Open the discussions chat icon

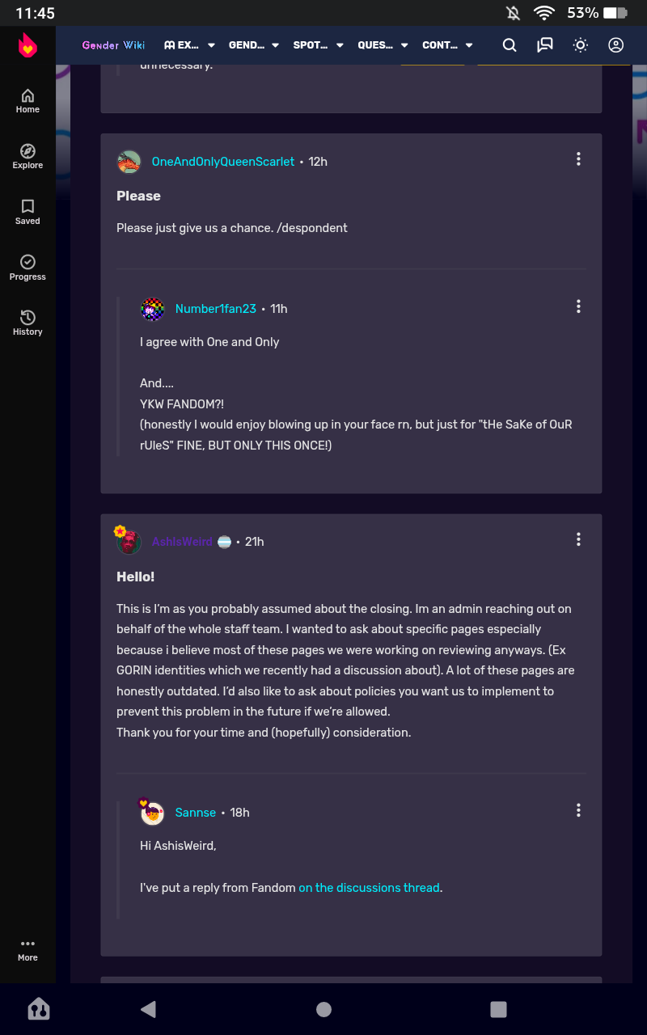[545, 45]
